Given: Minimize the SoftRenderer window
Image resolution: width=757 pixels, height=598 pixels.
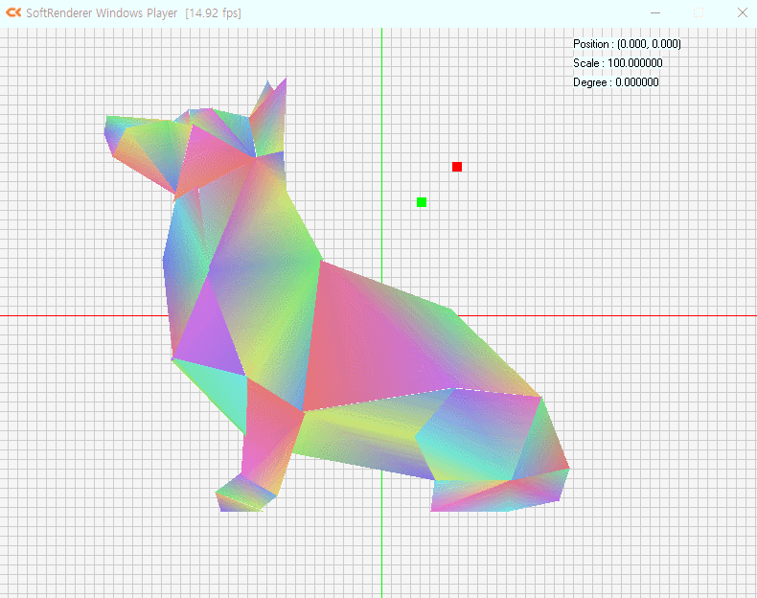Looking at the screenshot, I should coord(655,12).
